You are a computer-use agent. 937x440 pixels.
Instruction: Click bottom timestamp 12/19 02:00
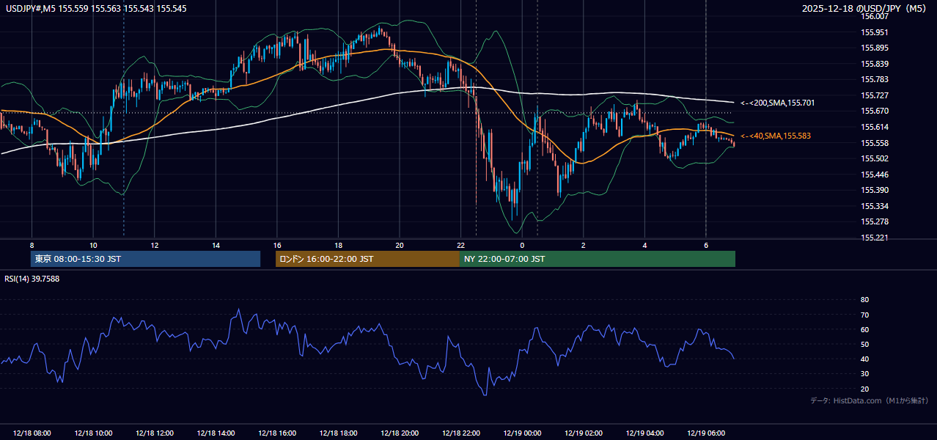[584, 433]
